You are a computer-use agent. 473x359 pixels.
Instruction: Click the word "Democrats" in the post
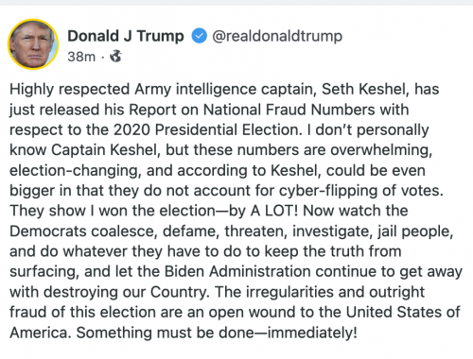click(47, 231)
